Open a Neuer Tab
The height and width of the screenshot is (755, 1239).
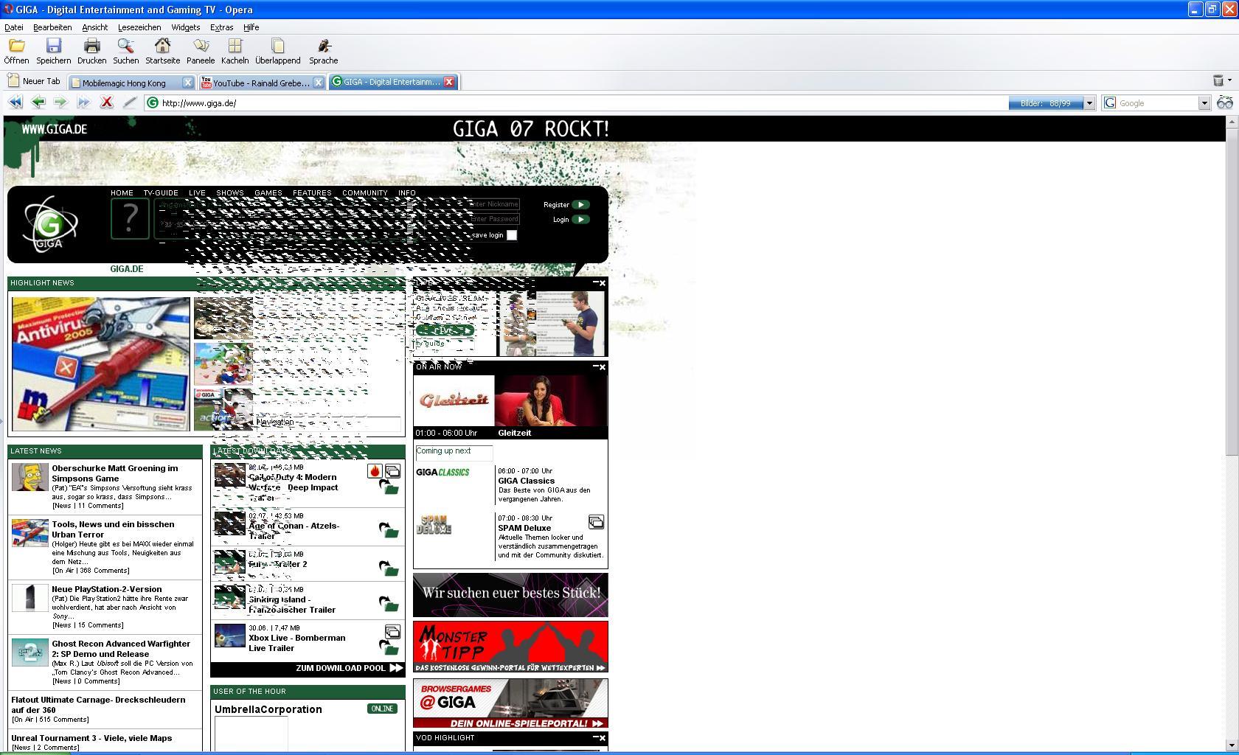34,81
